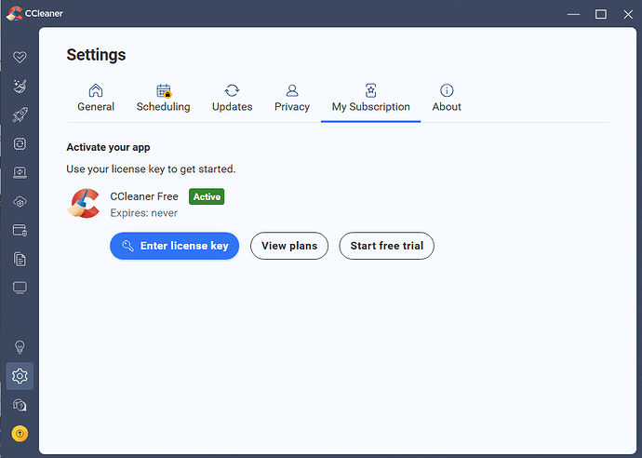Close the CCleaner window
The image size is (642, 458).
point(628,14)
